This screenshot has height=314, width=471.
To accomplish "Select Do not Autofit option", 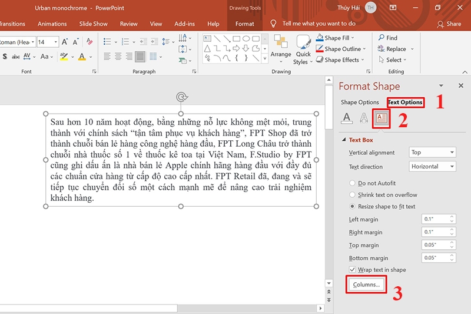I will tap(373, 183).
